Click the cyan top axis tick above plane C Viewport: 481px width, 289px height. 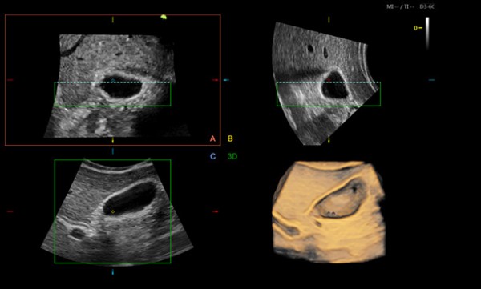pos(113,151)
